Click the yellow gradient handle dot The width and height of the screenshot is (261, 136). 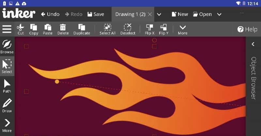[x=57, y=82]
